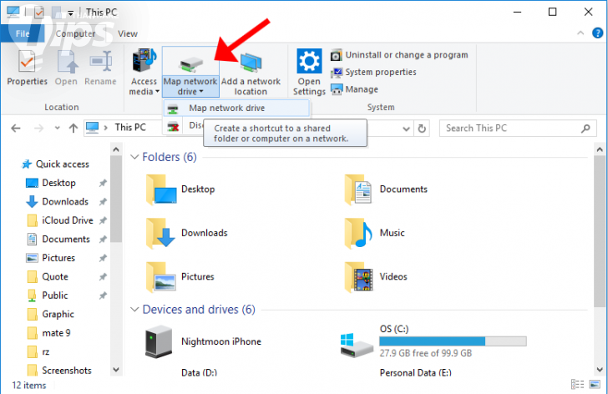Refresh the This PC view

click(x=422, y=129)
